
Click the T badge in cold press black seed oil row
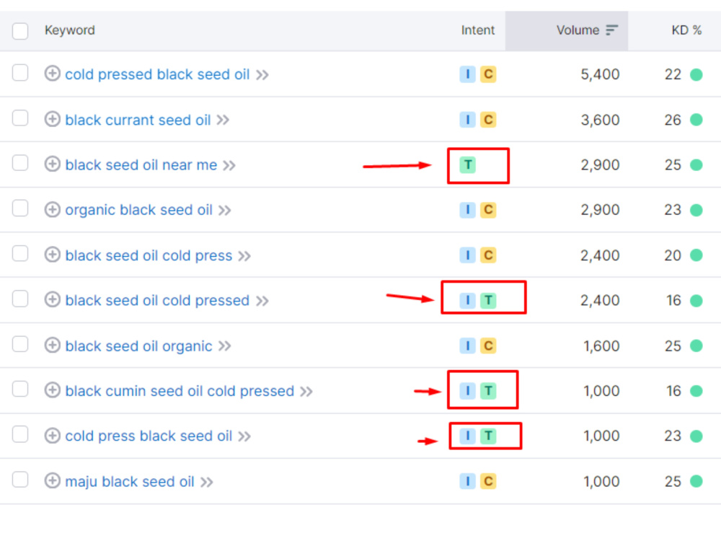coord(488,436)
